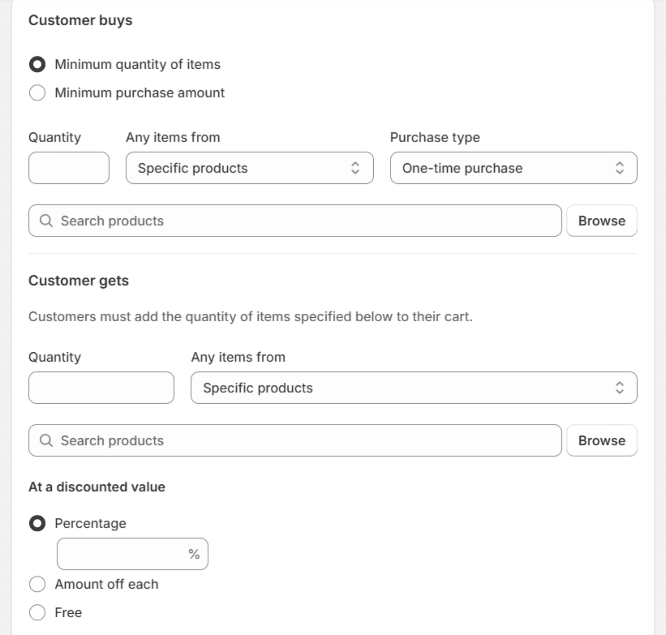The height and width of the screenshot is (635, 666).
Task: Focus Customer gets Search products field
Action: pyautogui.click(x=305, y=440)
